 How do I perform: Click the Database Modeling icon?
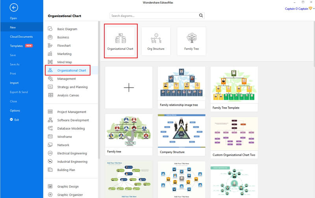click(50, 128)
